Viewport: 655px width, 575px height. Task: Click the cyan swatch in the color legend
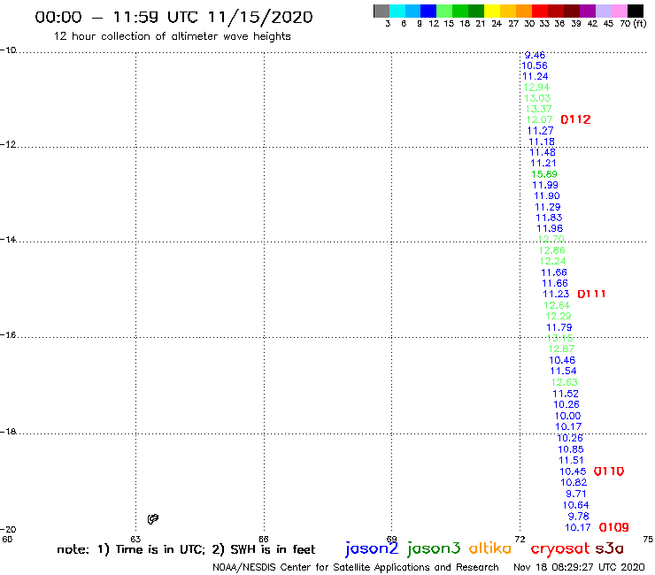[x=397, y=11]
